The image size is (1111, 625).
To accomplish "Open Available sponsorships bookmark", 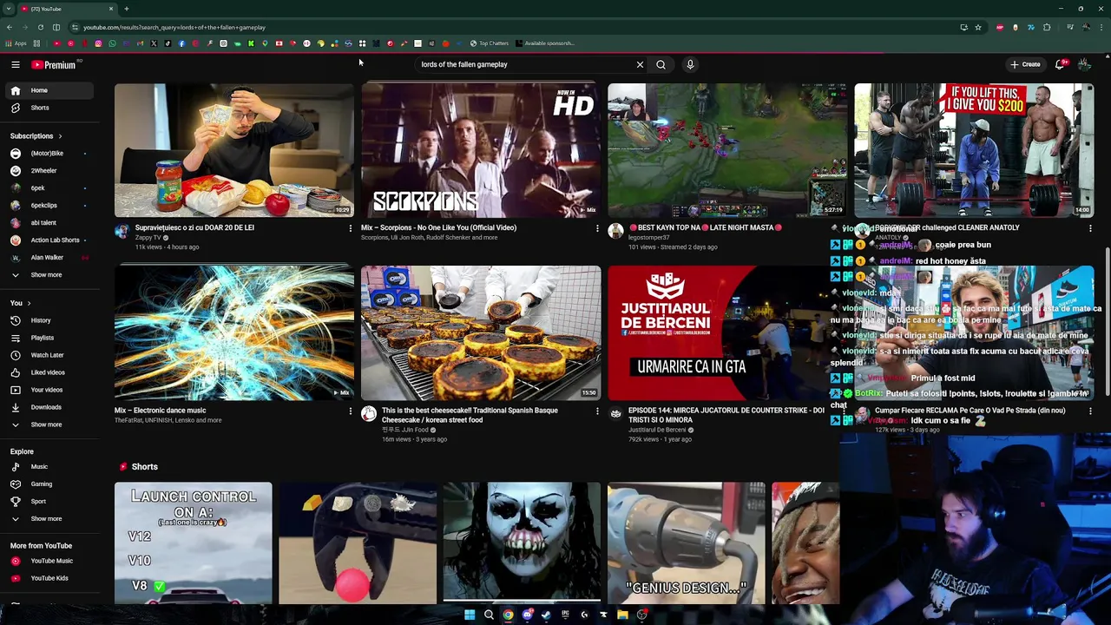I will pos(544,43).
